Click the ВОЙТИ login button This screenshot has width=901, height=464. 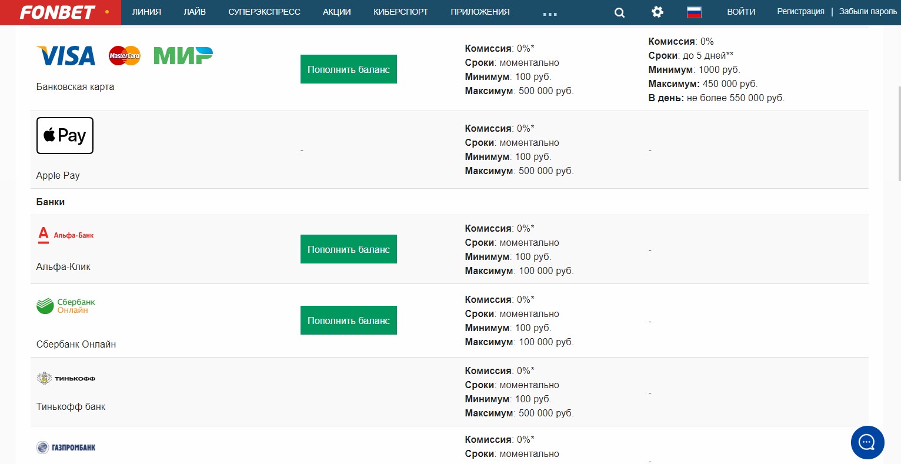pyautogui.click(x=741, y=12)
